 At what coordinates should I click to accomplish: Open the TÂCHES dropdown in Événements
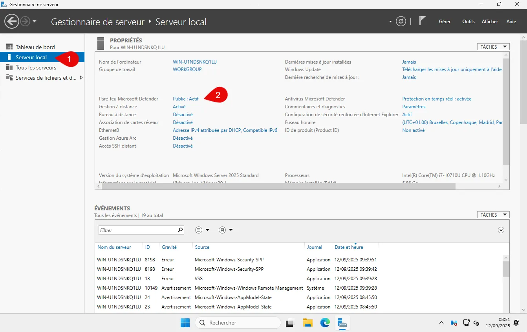pos(493,215)
